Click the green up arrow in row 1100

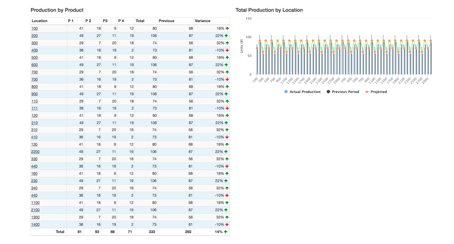[x=227, y=203]
